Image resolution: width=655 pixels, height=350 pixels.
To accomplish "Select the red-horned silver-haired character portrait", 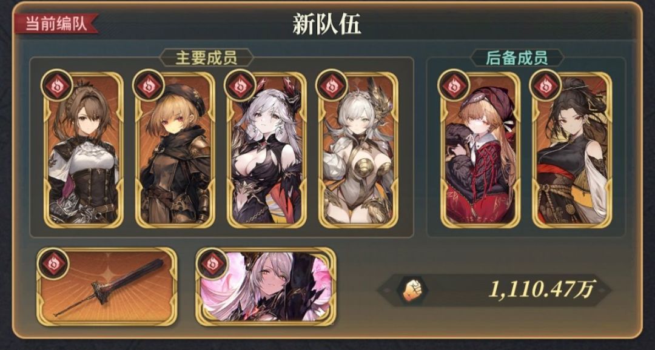I will coord(267,150).
